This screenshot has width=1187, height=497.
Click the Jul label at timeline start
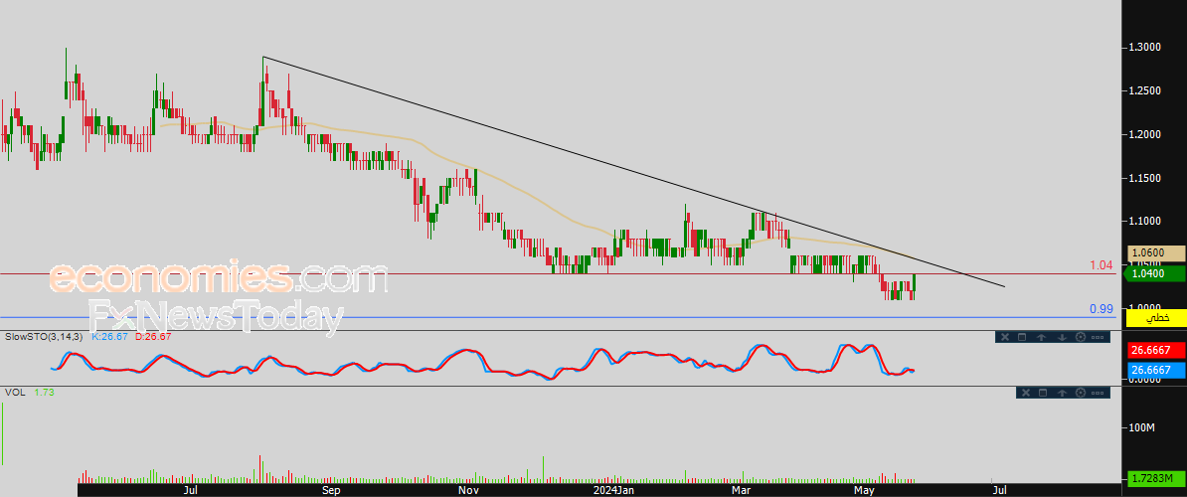(x=190, y=490)
